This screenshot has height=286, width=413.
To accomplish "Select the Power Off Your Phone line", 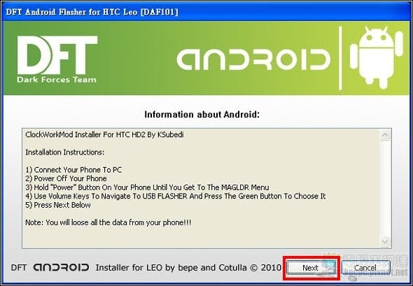I will pos(66,178).
